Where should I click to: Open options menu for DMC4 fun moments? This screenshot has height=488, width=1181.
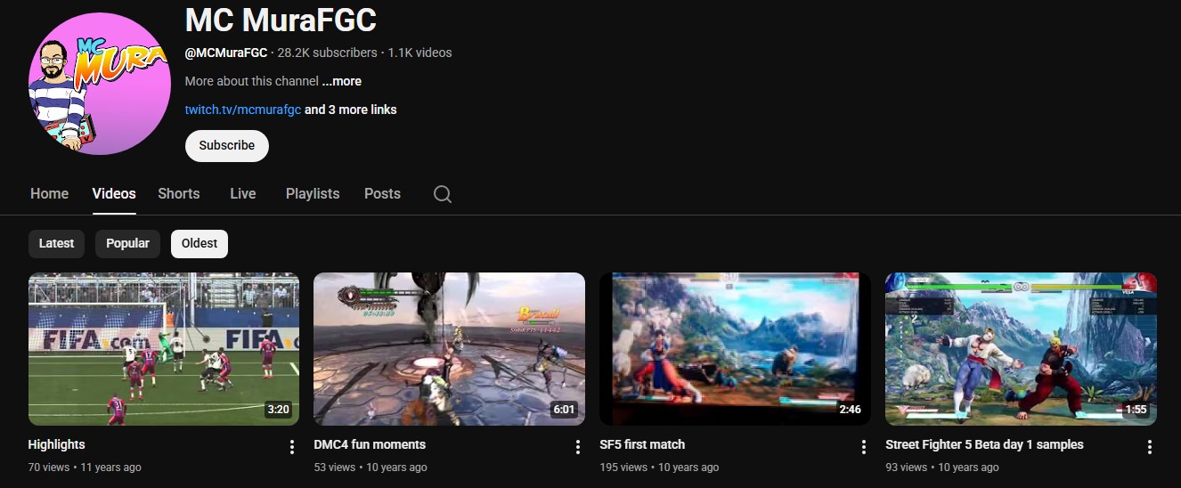(x=577, y=447)
